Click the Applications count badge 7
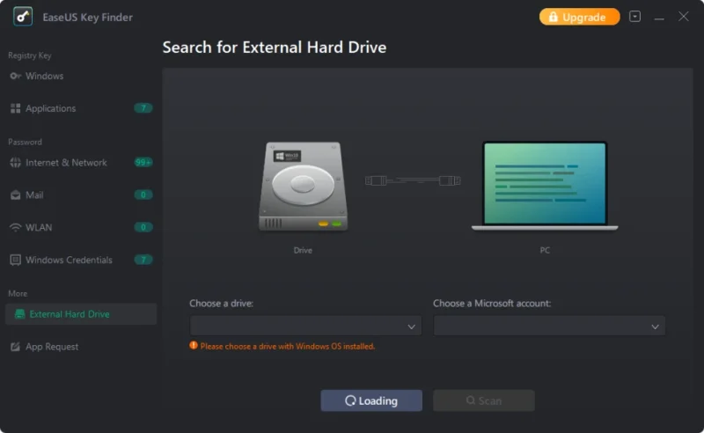The height and width of the screenshot is (433, 704). (143, 108)
